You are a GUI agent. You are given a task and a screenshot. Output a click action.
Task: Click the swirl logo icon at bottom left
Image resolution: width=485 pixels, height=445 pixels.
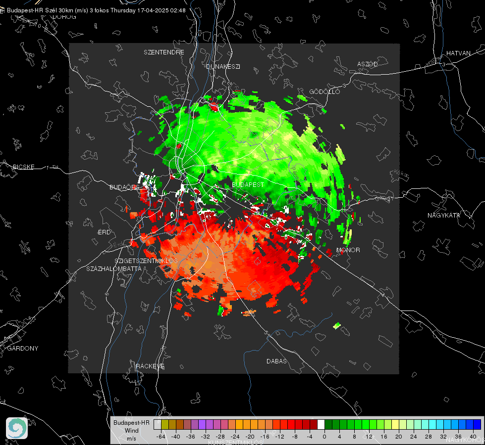point(17,428)
